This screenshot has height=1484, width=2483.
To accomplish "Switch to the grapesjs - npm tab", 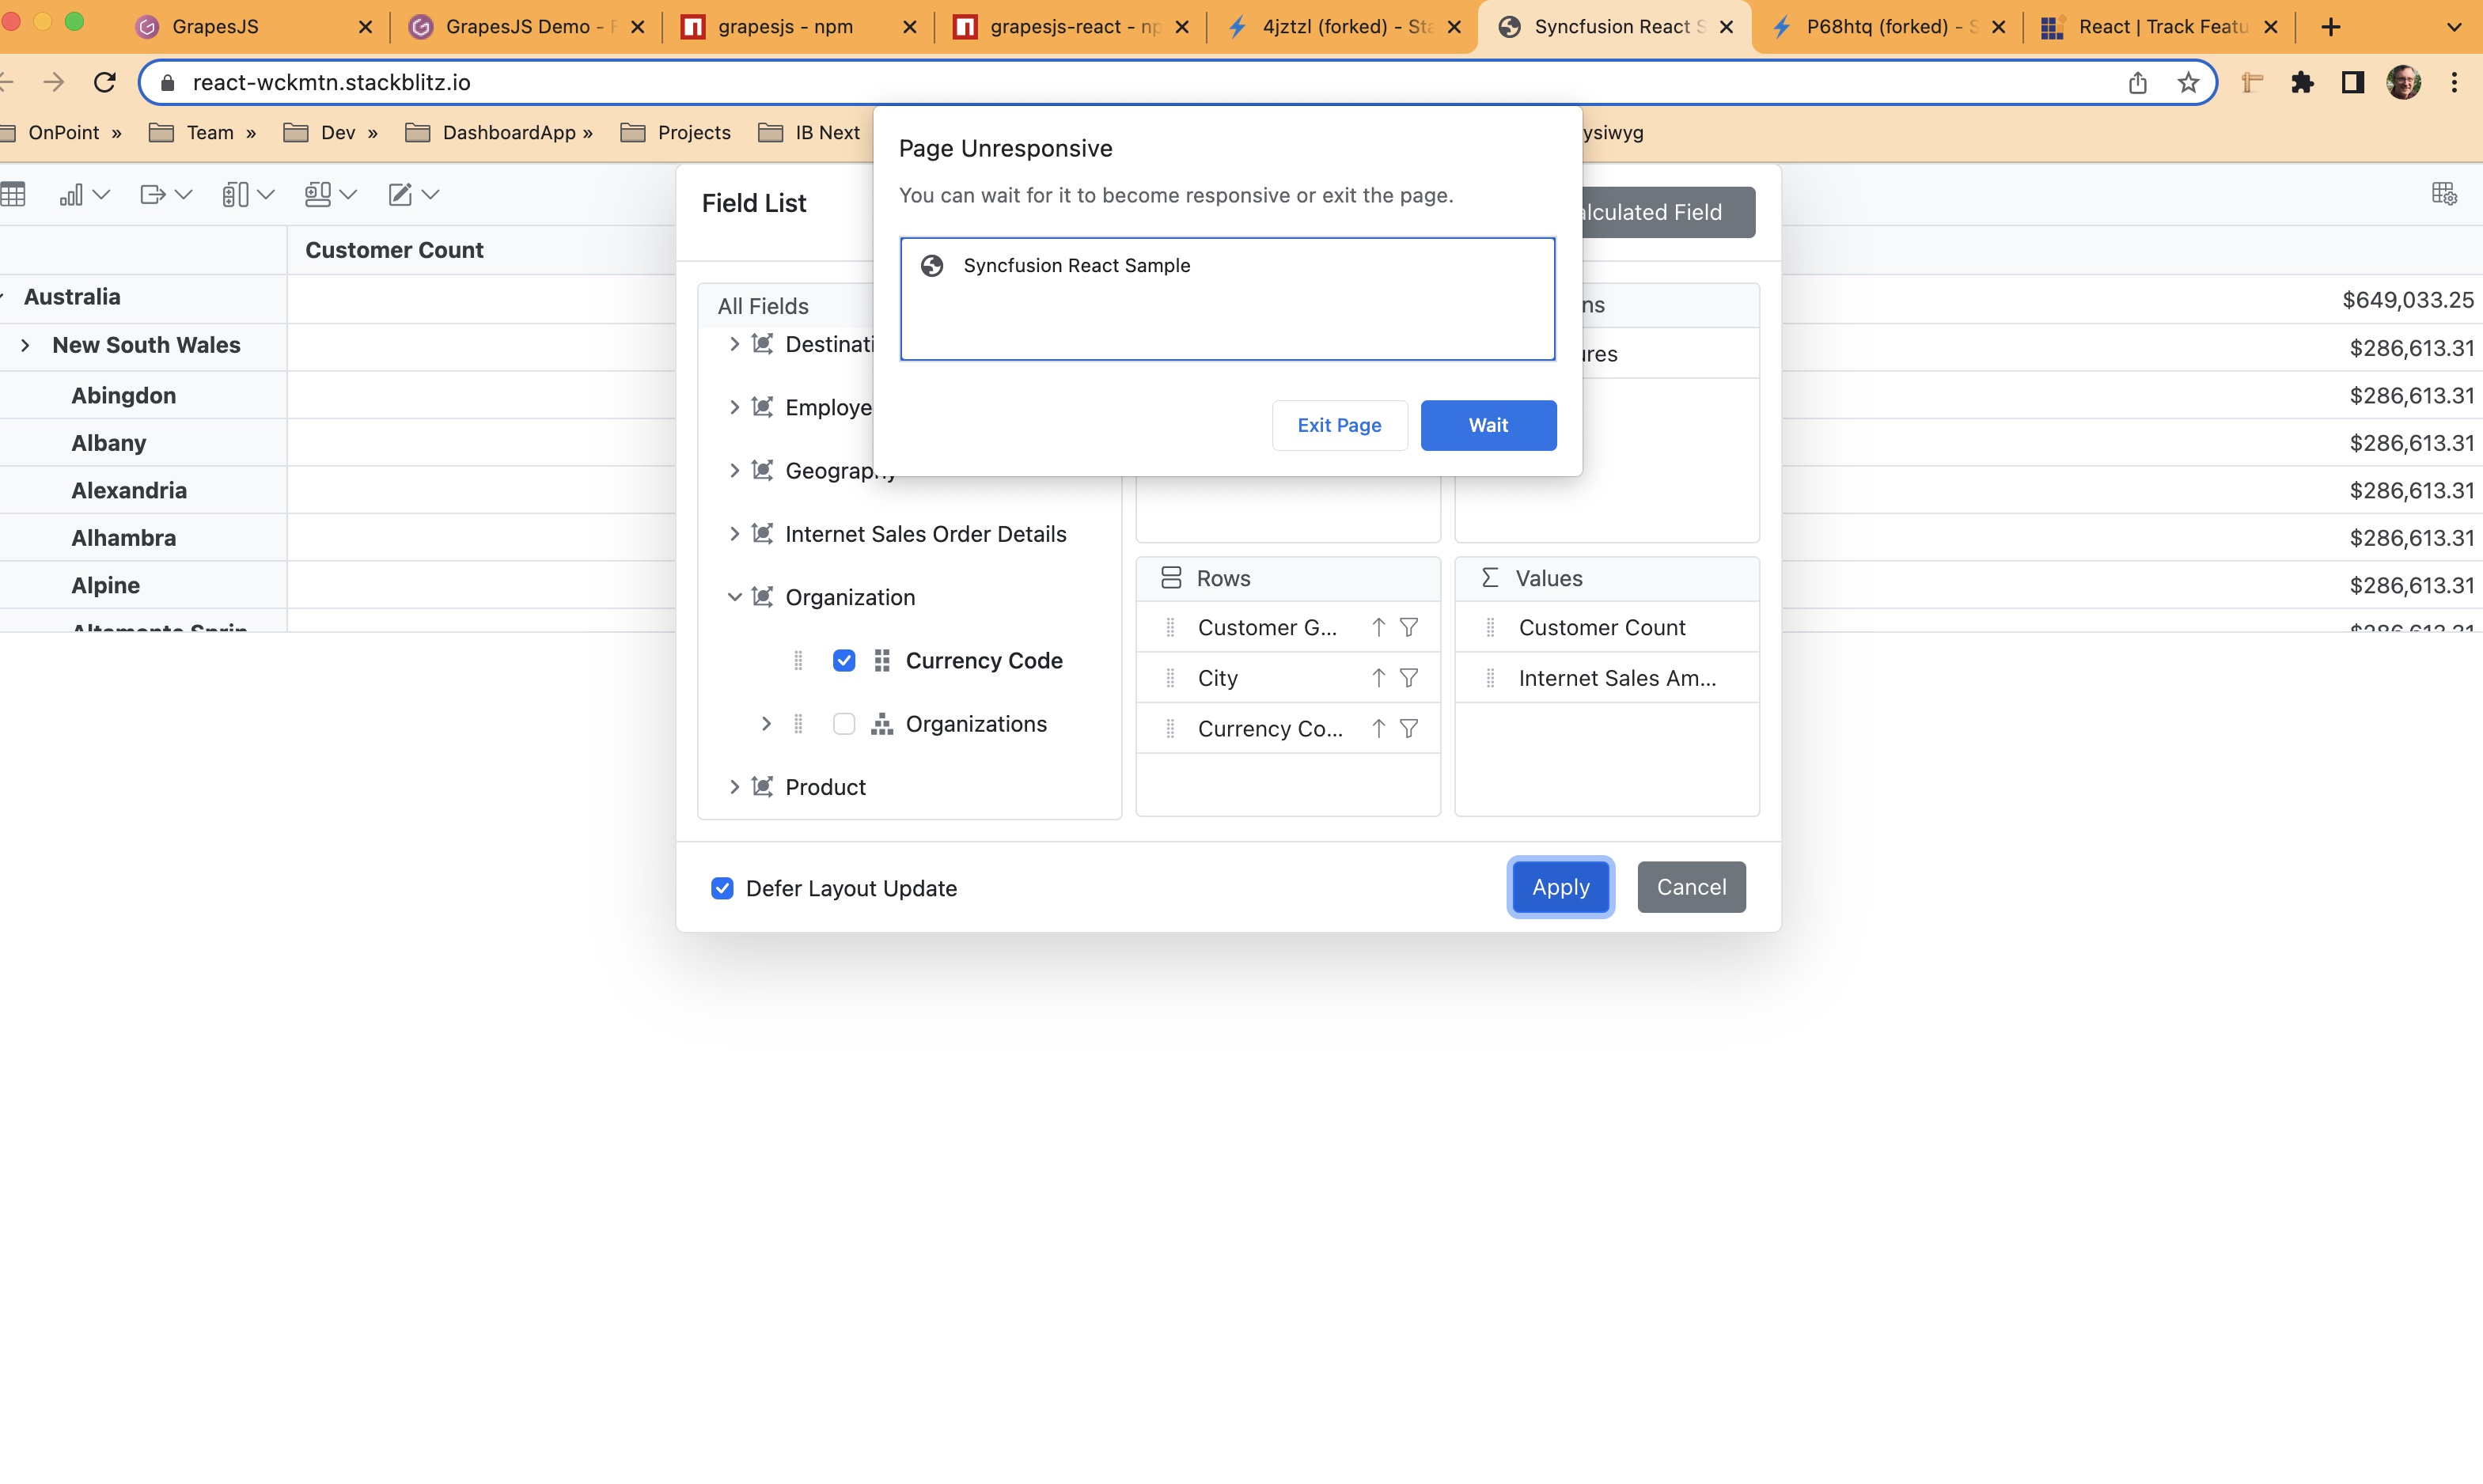I will coord(785,27).
